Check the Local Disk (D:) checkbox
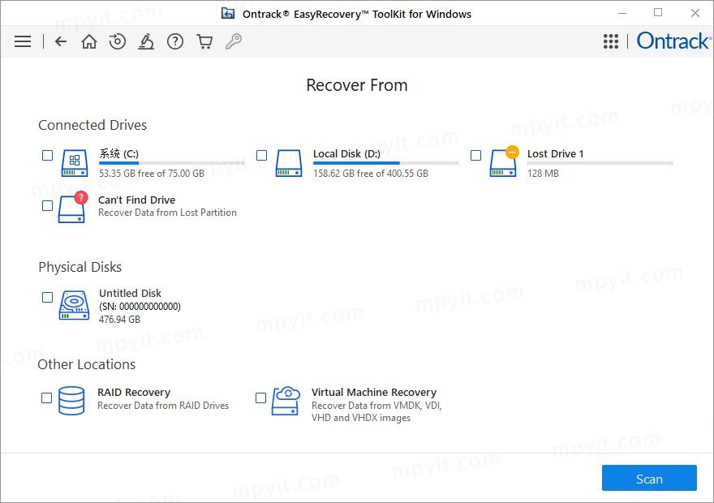Viewport: 714px width, 503px height. [262, 155]
